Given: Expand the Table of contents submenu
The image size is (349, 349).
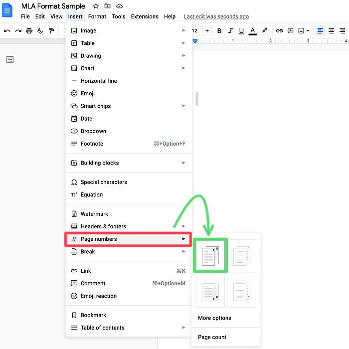Looking at the screenshot, I should [128, 328].
